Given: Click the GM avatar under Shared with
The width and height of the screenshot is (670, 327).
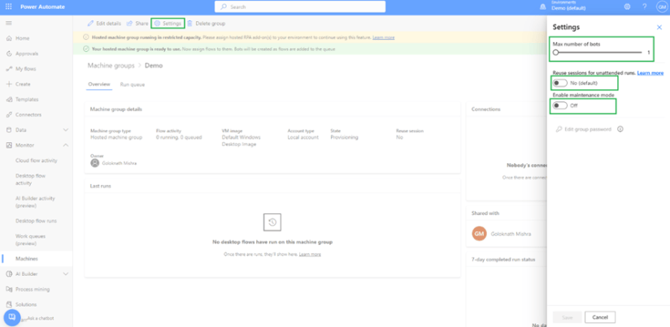Looking at the screenshot, I should [480, 234].
